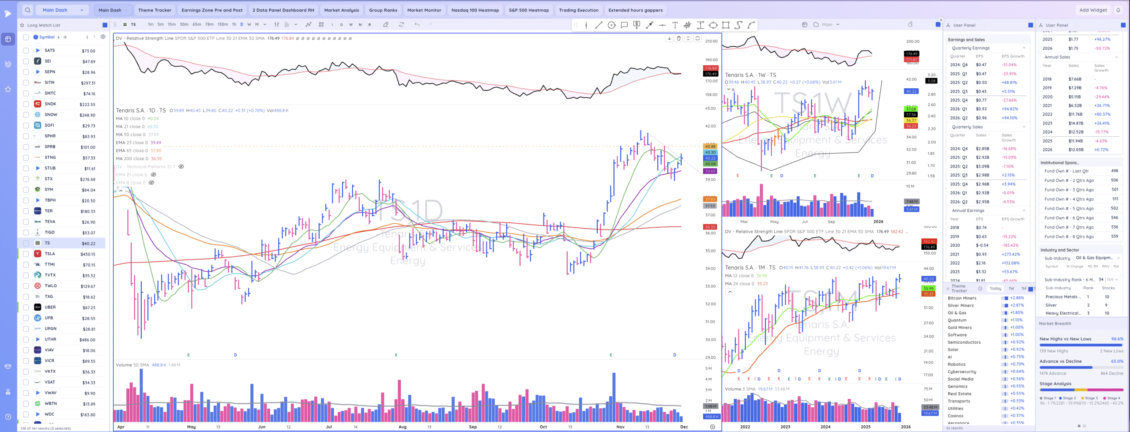Select the 65m timeframe button
The image size is (1130, 432).
point(197,25)
